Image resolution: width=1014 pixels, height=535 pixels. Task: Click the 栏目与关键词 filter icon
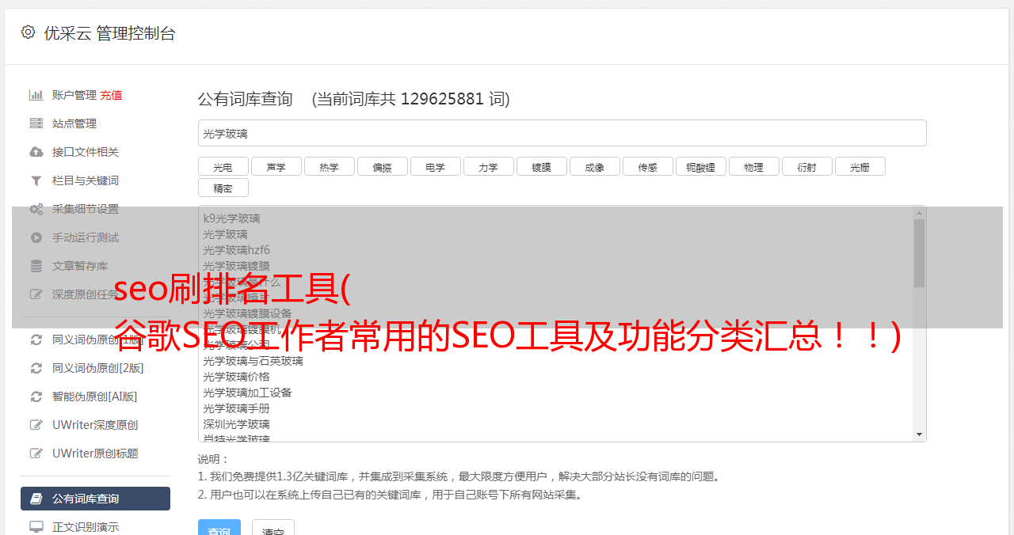[x=36, y=180]
